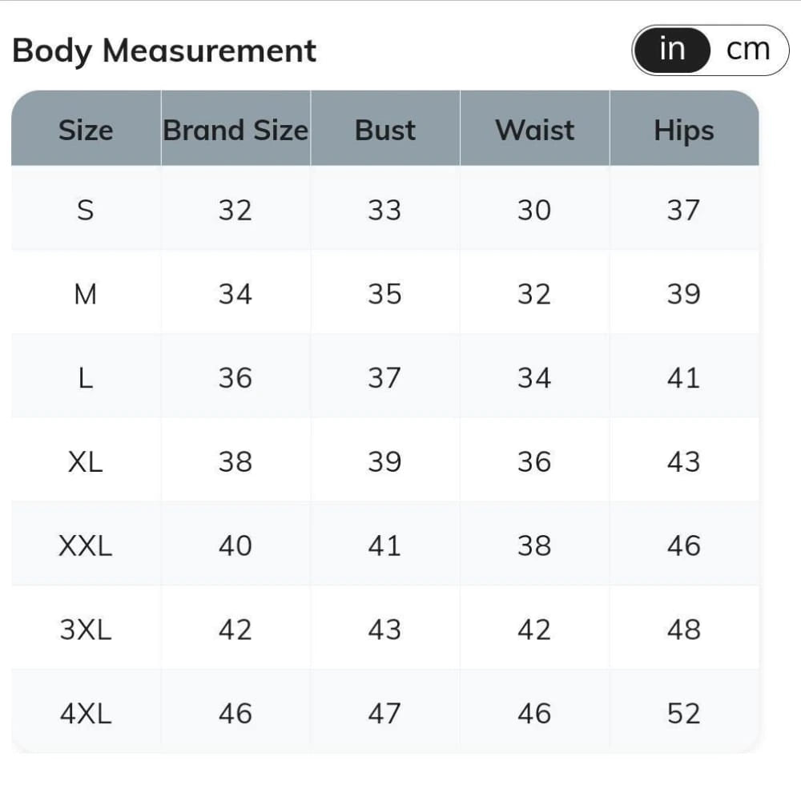
Task: Click brand size 46 in 4XL row
Action: (x=235, y=713)
